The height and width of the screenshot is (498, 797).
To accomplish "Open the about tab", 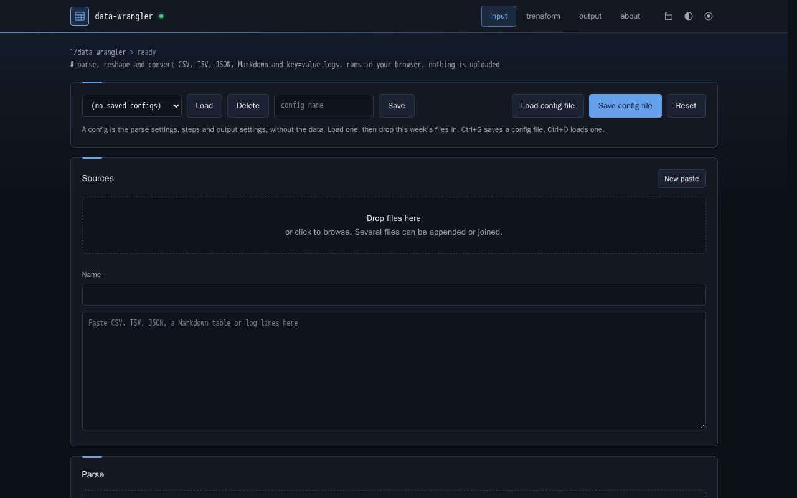I will coord(630,16).
